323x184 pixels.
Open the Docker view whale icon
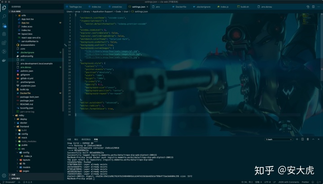pyautogui.click(x=4, y=61)
